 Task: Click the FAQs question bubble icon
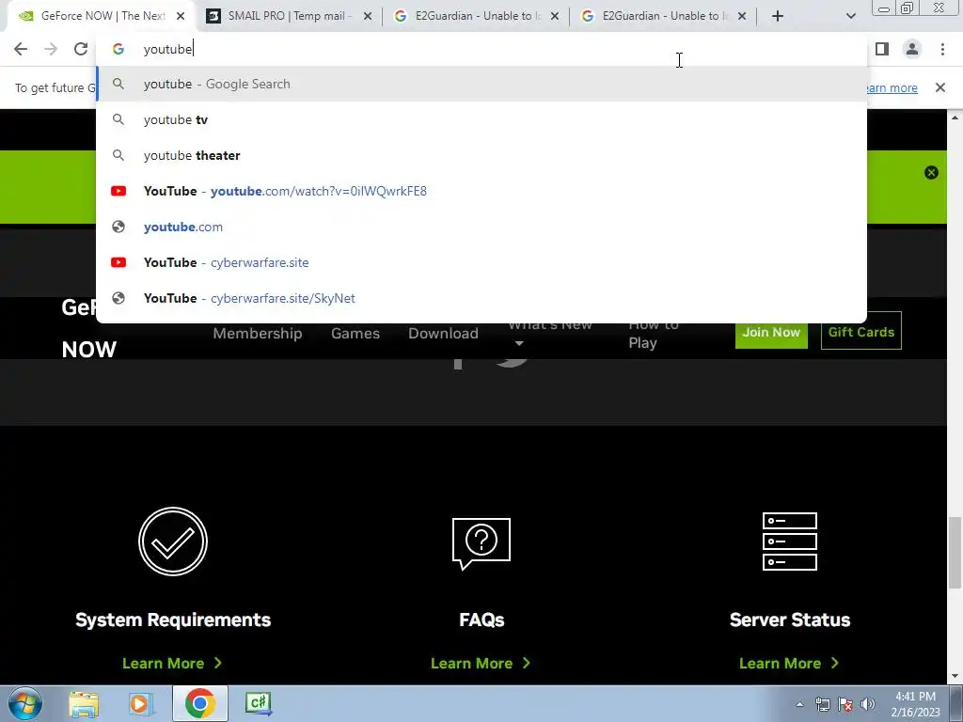pos(481,543)
